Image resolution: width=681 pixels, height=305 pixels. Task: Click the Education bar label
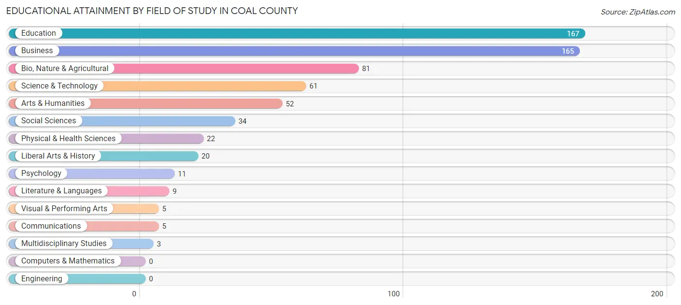pos(39,33)
